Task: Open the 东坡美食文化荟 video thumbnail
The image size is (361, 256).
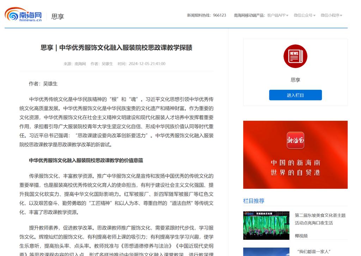Action: (266, 225)
